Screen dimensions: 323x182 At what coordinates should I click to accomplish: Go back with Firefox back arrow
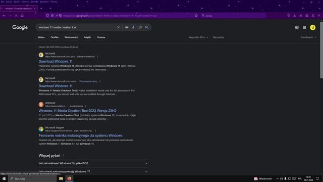tap(4, 16)
